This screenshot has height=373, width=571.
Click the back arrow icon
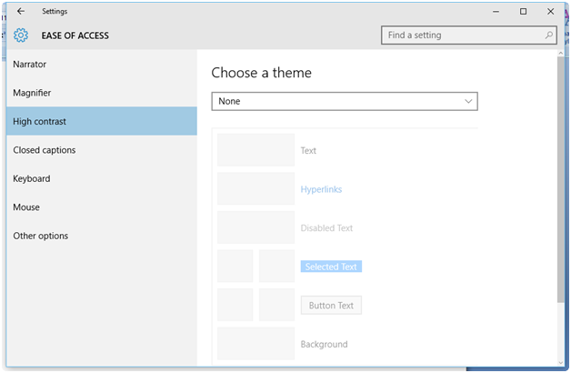click(x=21, y=12)
